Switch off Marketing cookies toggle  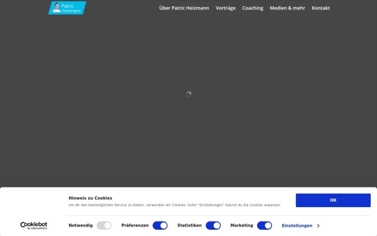point(265,225)
